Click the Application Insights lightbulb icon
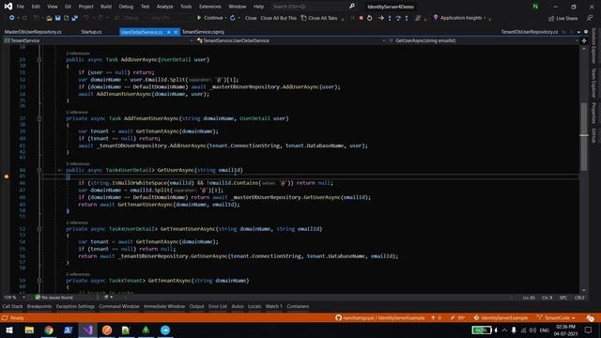The image size is (601, 338). pyautogui.click(x=436, y=18)
